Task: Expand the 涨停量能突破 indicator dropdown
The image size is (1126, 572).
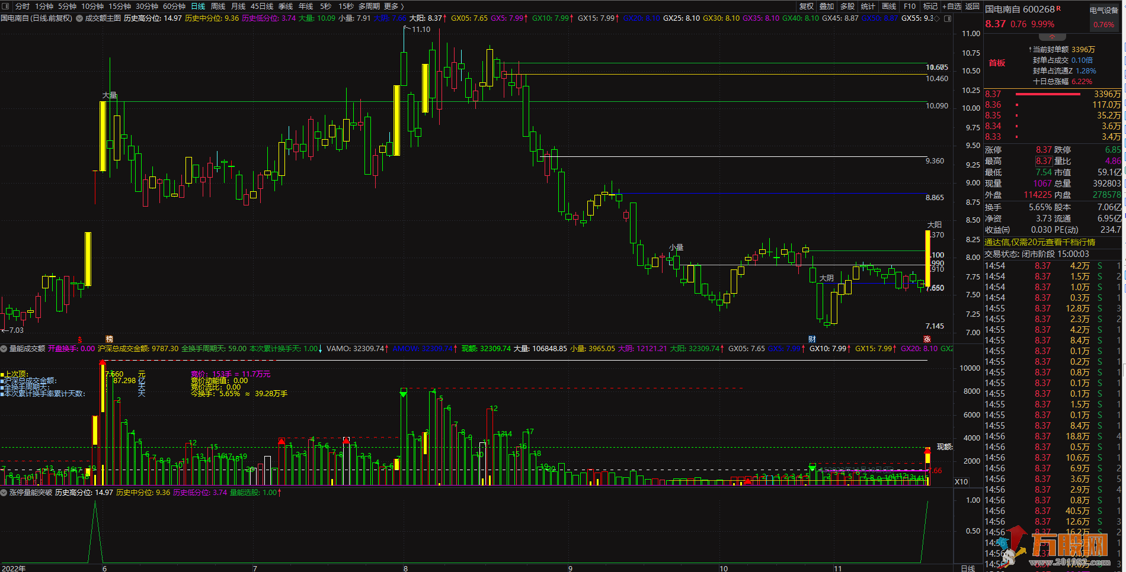Action: point(4,492)
